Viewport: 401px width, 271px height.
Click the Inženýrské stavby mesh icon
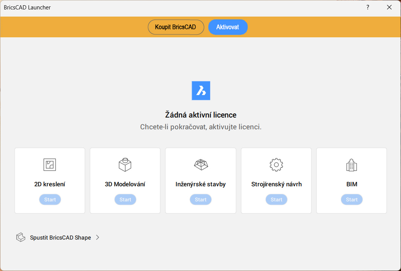coord(201,165)
